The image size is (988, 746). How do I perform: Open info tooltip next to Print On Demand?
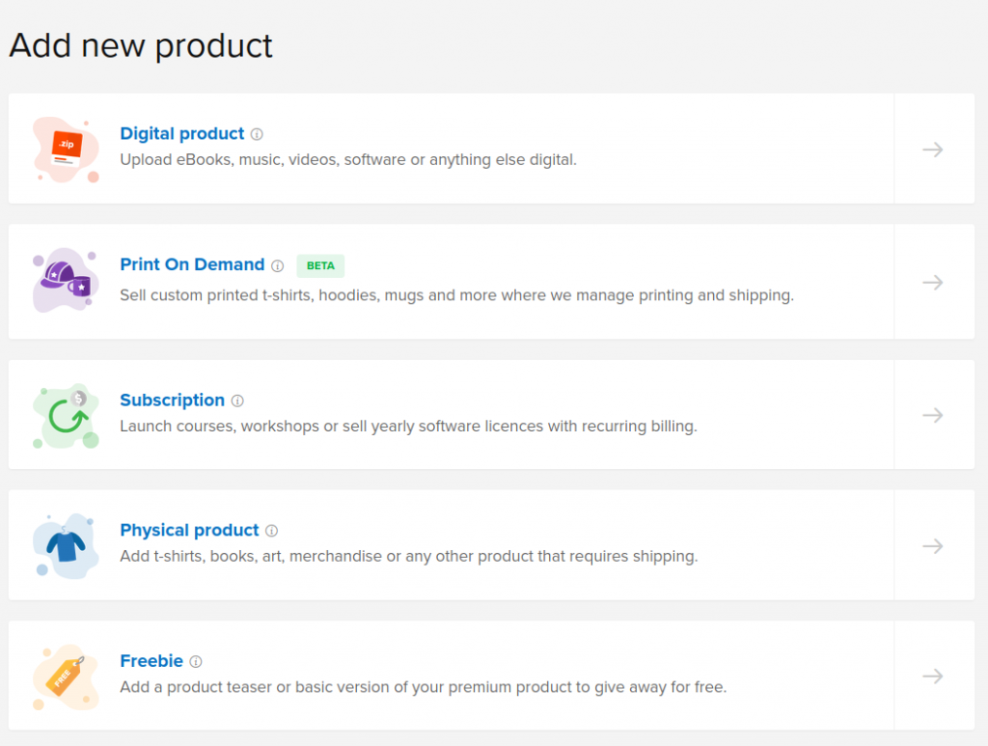pyautogui.click(x=277, y=265)
